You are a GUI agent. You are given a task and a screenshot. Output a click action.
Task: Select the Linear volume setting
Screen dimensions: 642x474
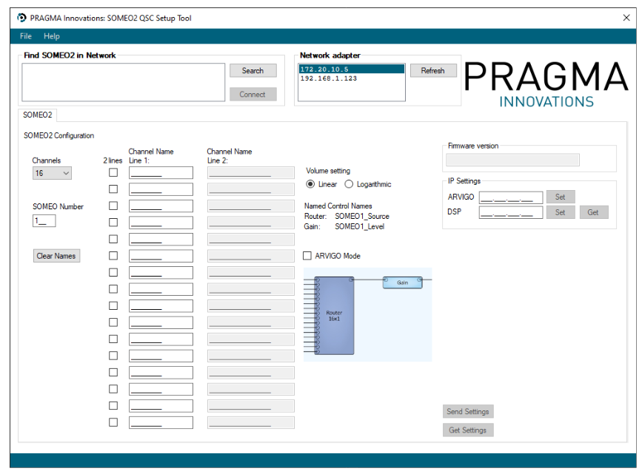pos(321,184)
